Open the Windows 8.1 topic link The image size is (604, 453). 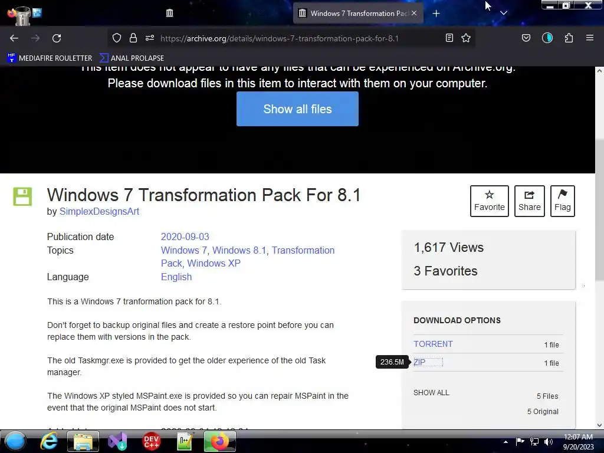coord(239,250)
